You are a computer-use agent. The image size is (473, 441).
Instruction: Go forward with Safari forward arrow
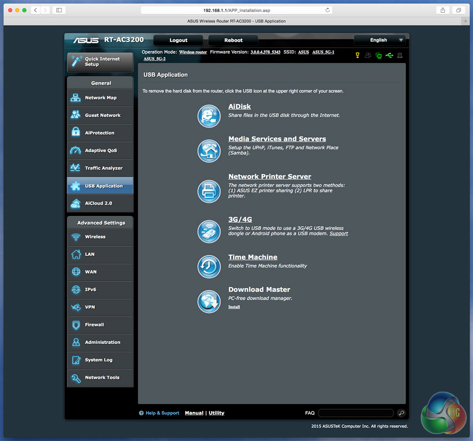[45, 10]
